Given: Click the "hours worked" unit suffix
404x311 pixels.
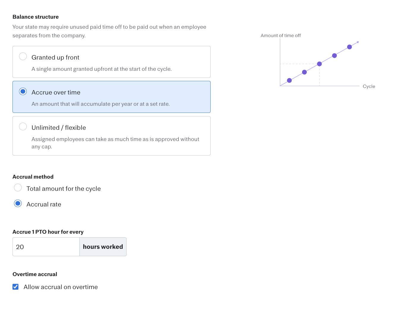Looking at the screenshot, I should point(103,247).
